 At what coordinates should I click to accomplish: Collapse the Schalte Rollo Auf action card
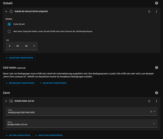(6, 101)
